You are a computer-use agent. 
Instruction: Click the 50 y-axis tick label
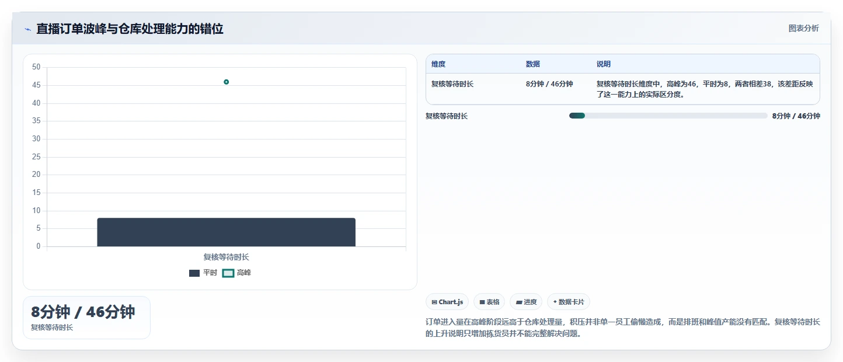point(36,67)
